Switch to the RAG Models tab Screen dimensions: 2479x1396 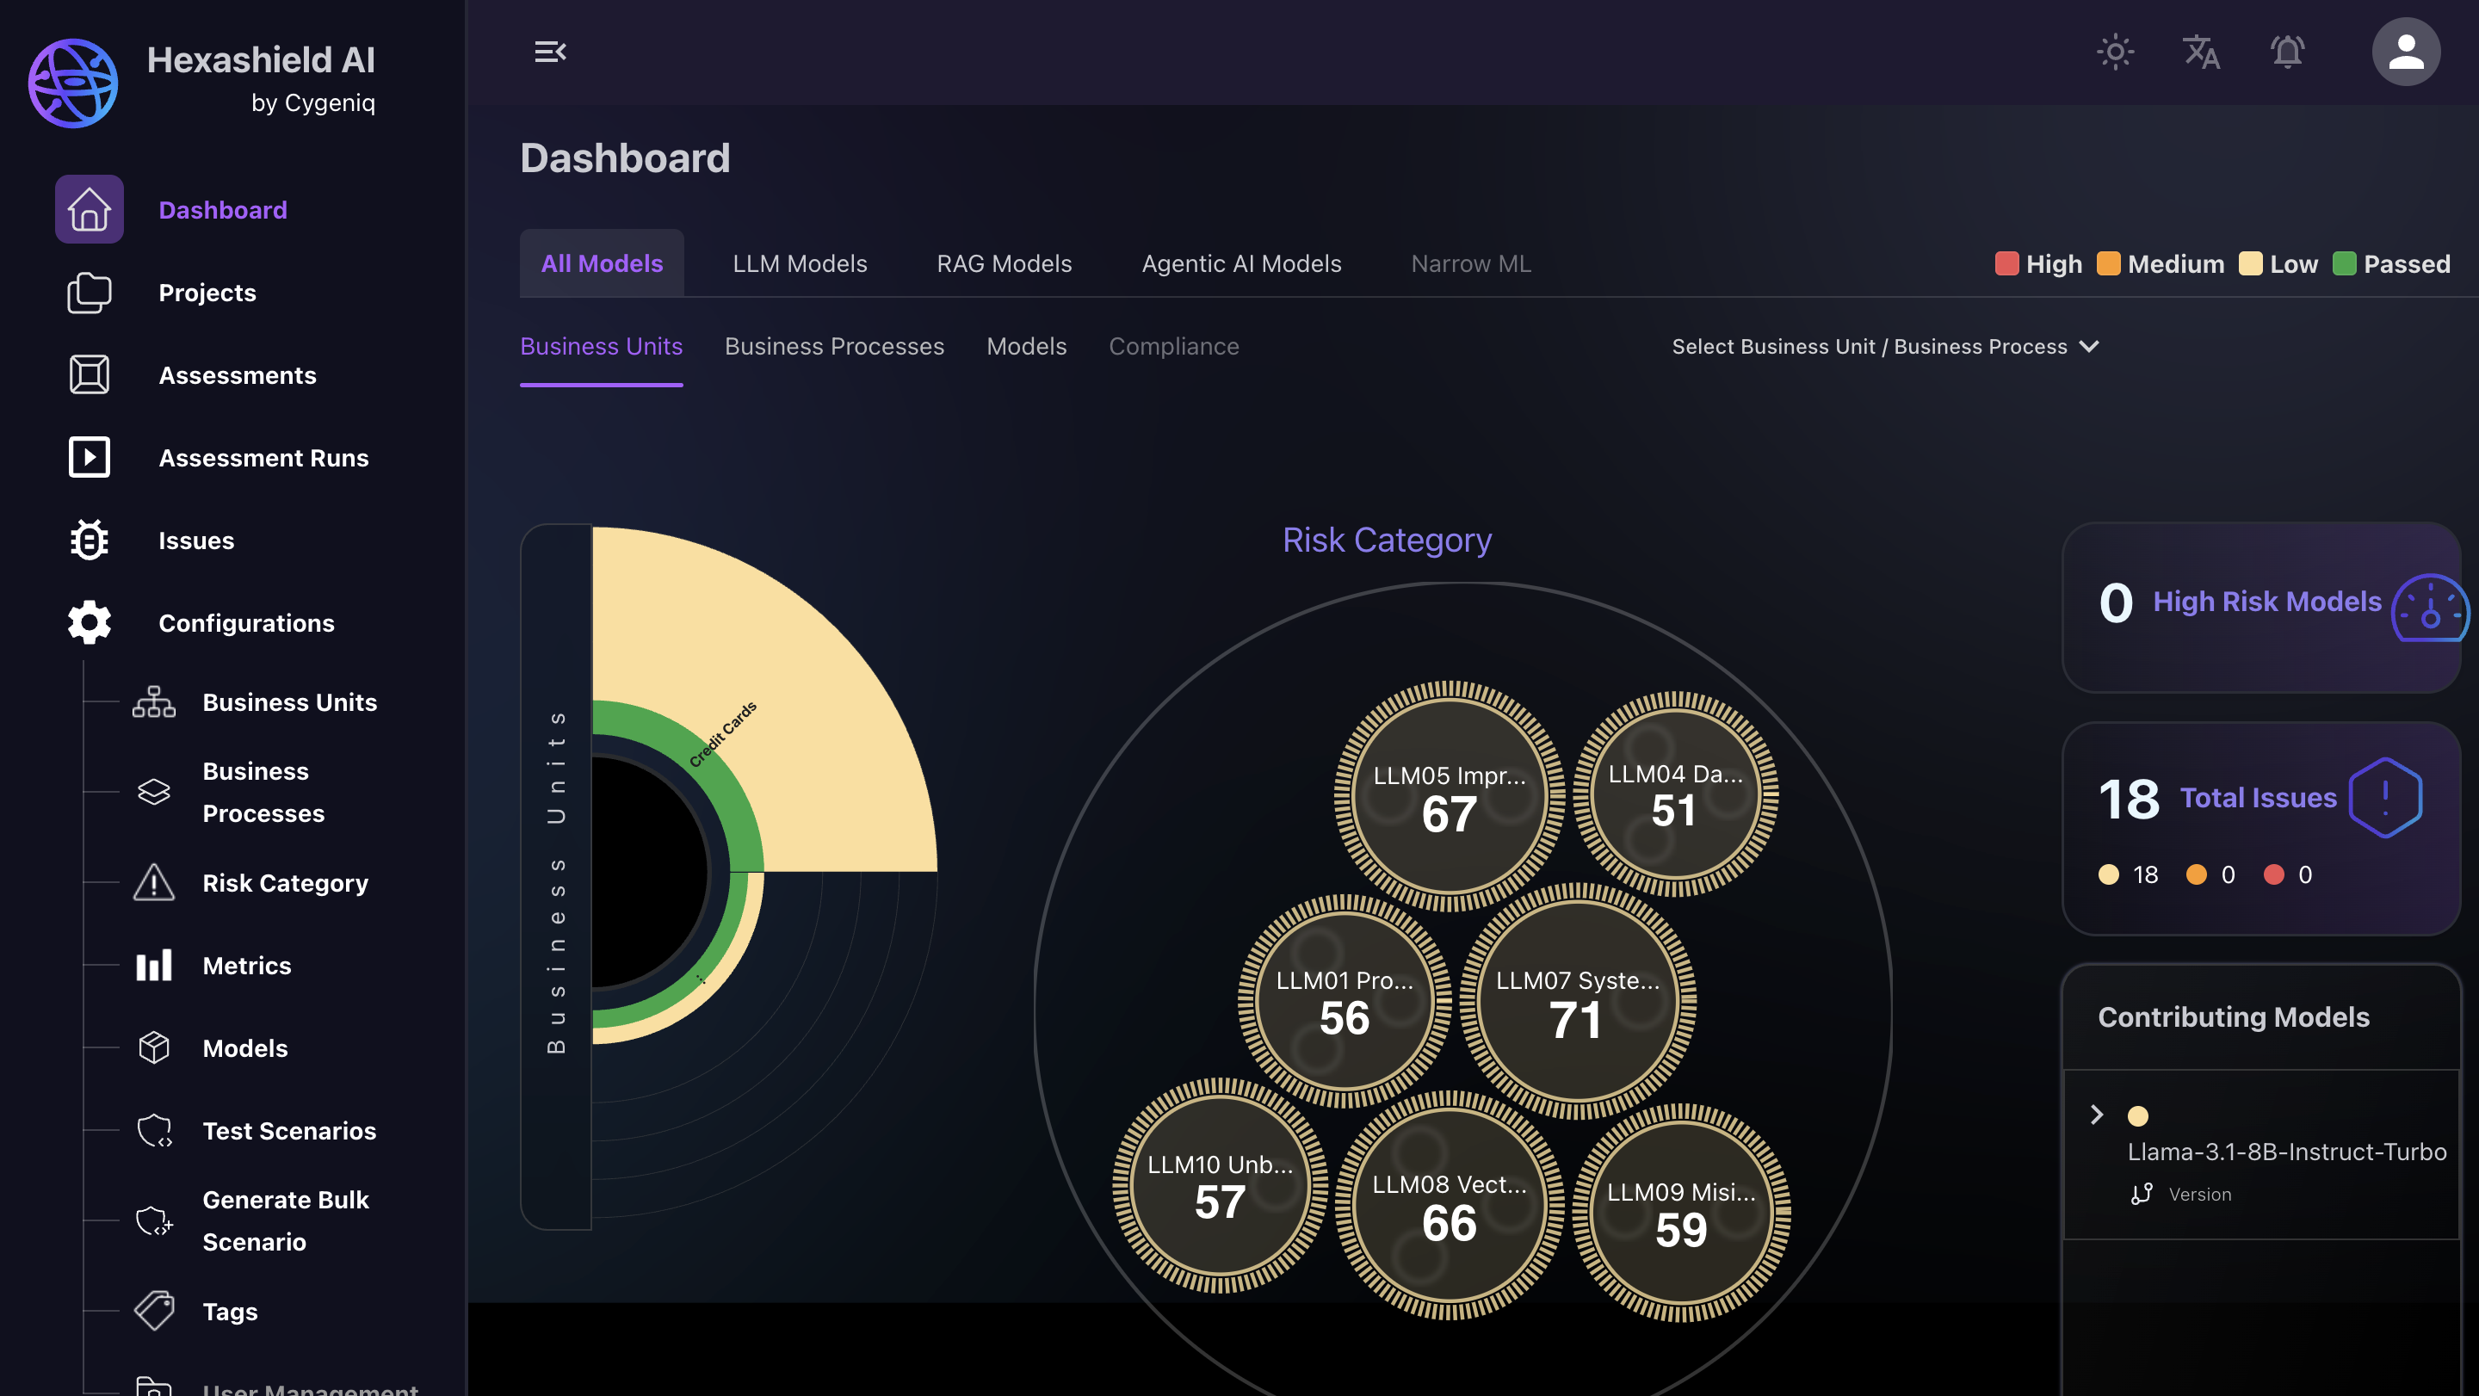pos(1004,263)
